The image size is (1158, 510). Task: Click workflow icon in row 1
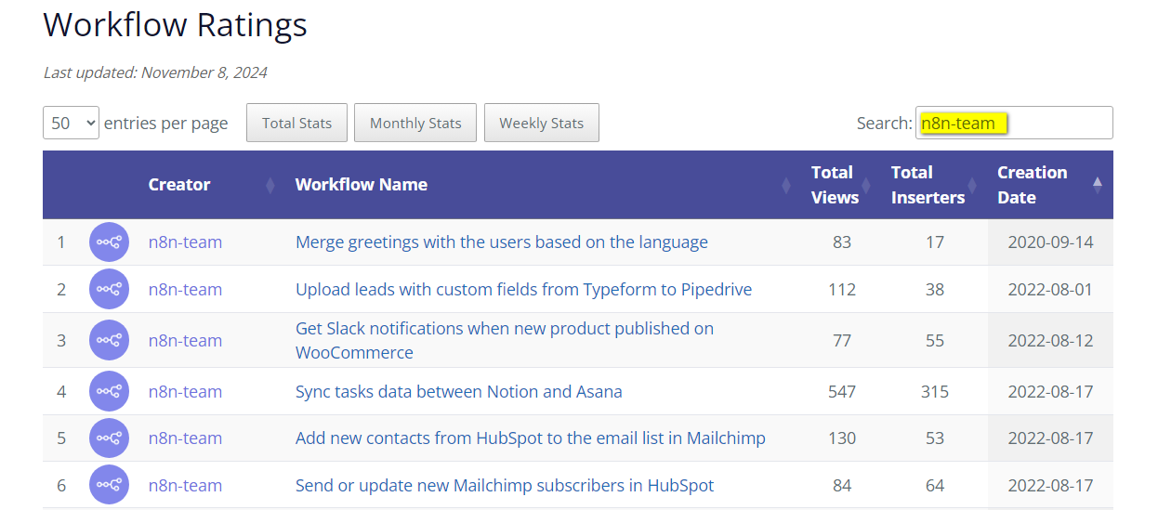click(110, 242)
